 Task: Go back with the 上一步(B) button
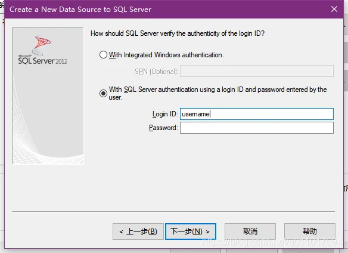[138, 232]
